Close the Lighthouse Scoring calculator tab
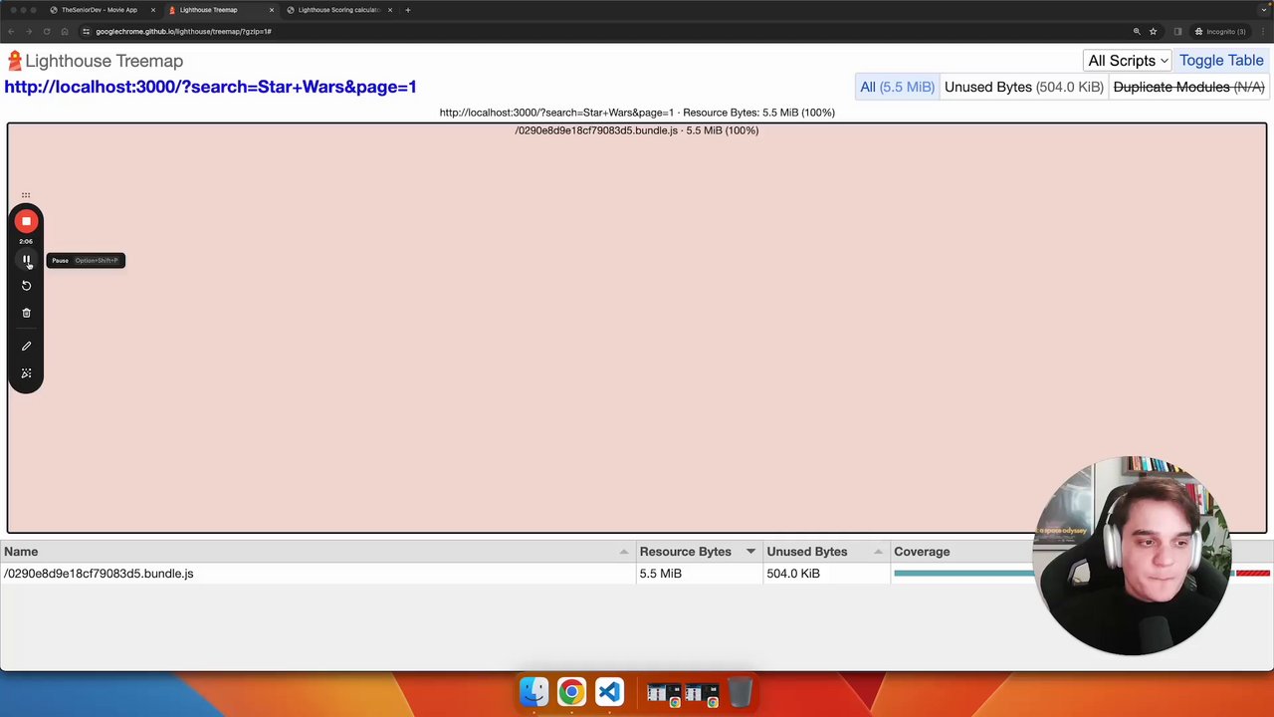Screen dimensions: 1274x717 [390, 10]
